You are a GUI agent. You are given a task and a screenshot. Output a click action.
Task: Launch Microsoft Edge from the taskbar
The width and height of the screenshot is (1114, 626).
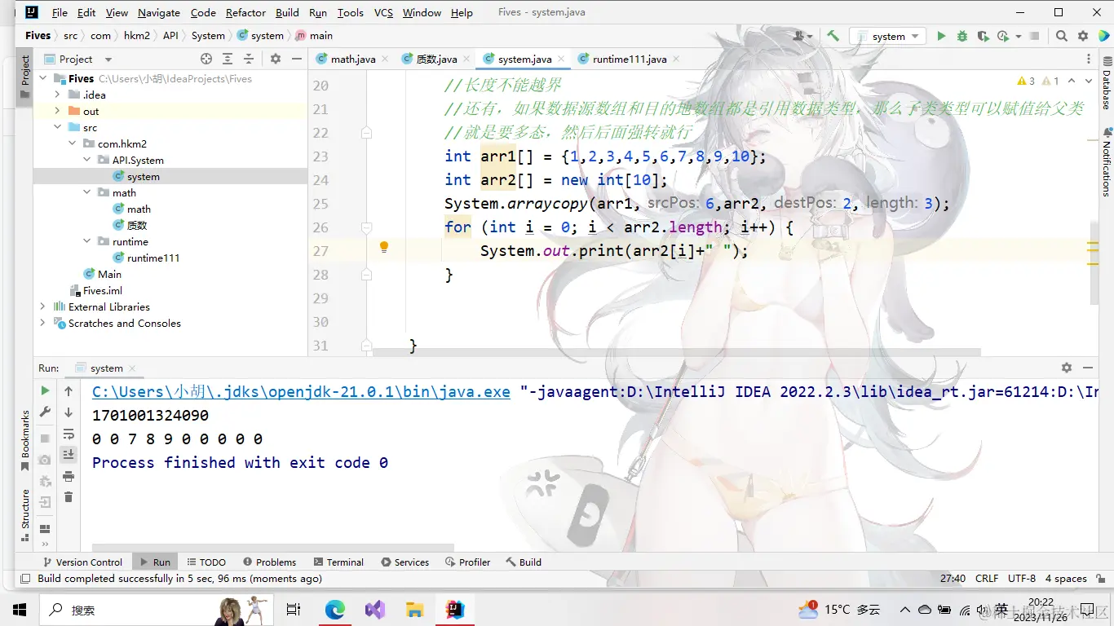tap(335, 610)
